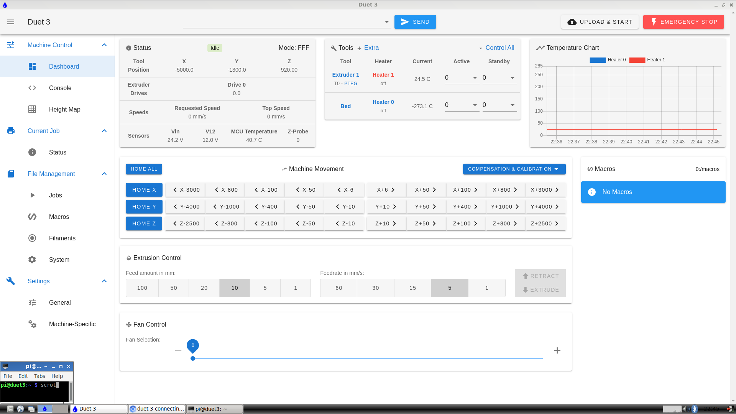This screenshot has width=736, height=414.
Task: Click the Console code brackets icon
Action: (x=32, y=88)
